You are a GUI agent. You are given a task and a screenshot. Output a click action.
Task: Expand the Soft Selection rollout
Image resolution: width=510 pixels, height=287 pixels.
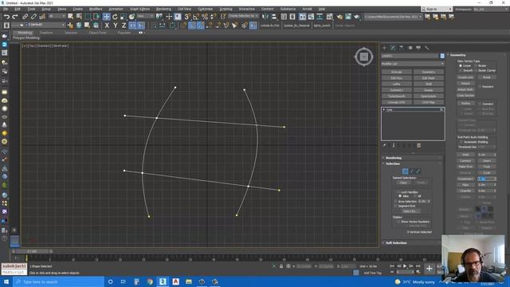(x=396, y=242)
